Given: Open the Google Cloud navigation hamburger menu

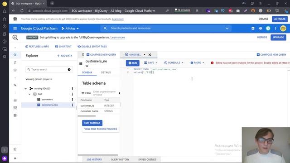Looking at the screenshot, I should [15, 28].
